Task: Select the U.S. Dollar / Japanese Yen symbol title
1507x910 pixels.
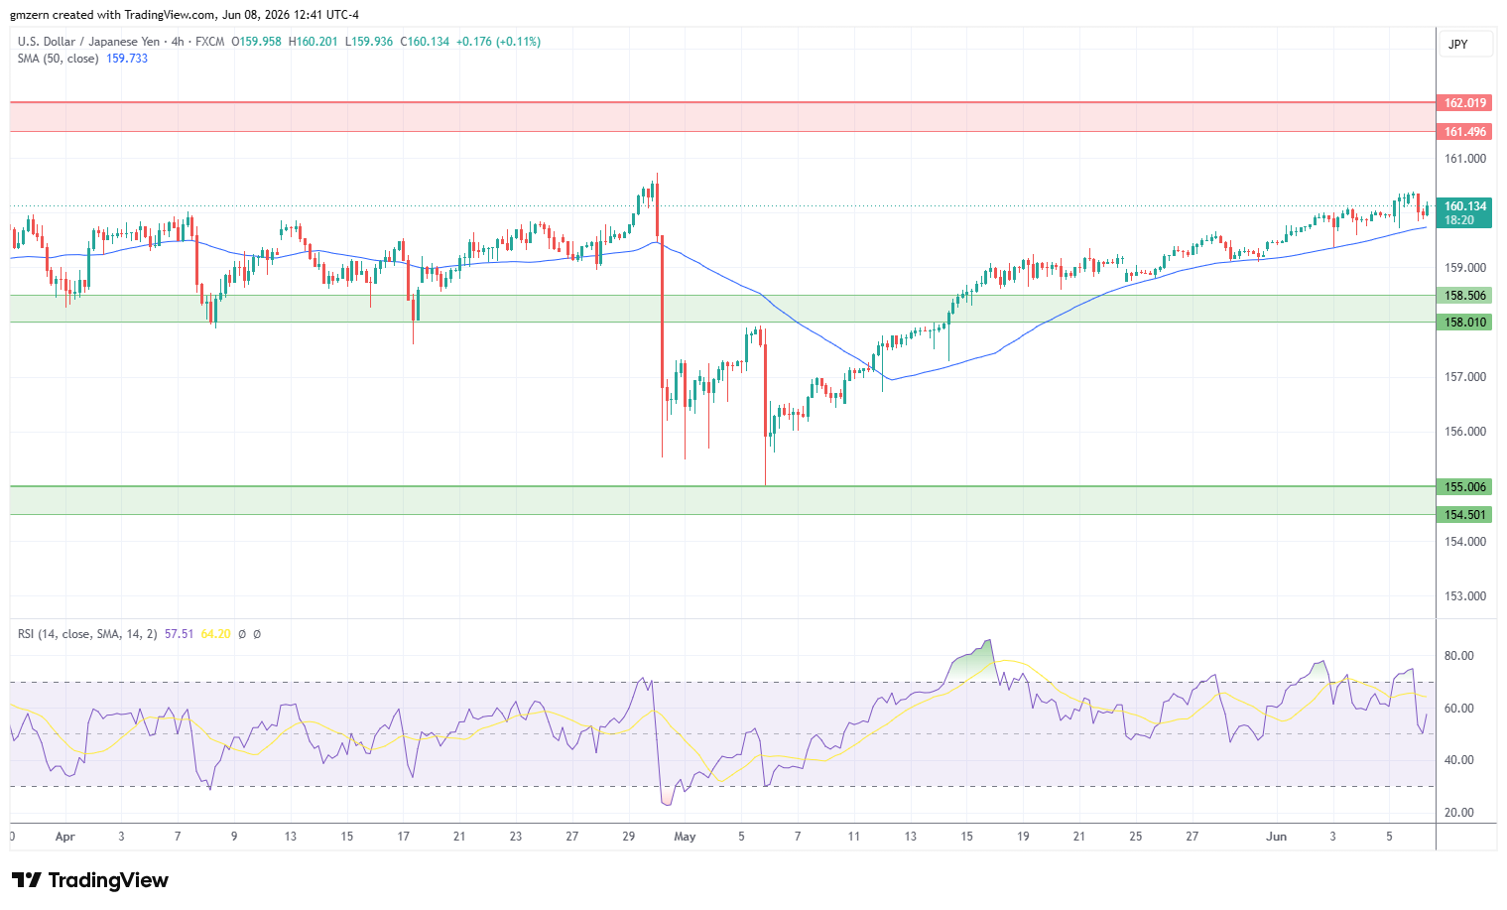Action: click(x=88, y=42)
